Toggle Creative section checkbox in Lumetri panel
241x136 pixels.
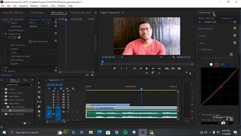[x=235, y=36]
